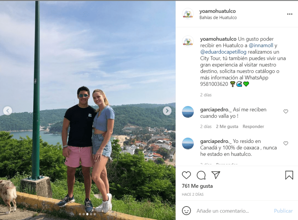Open the three-dot options menu
This screenshot has height=220, width=298.
pos(290,14)
